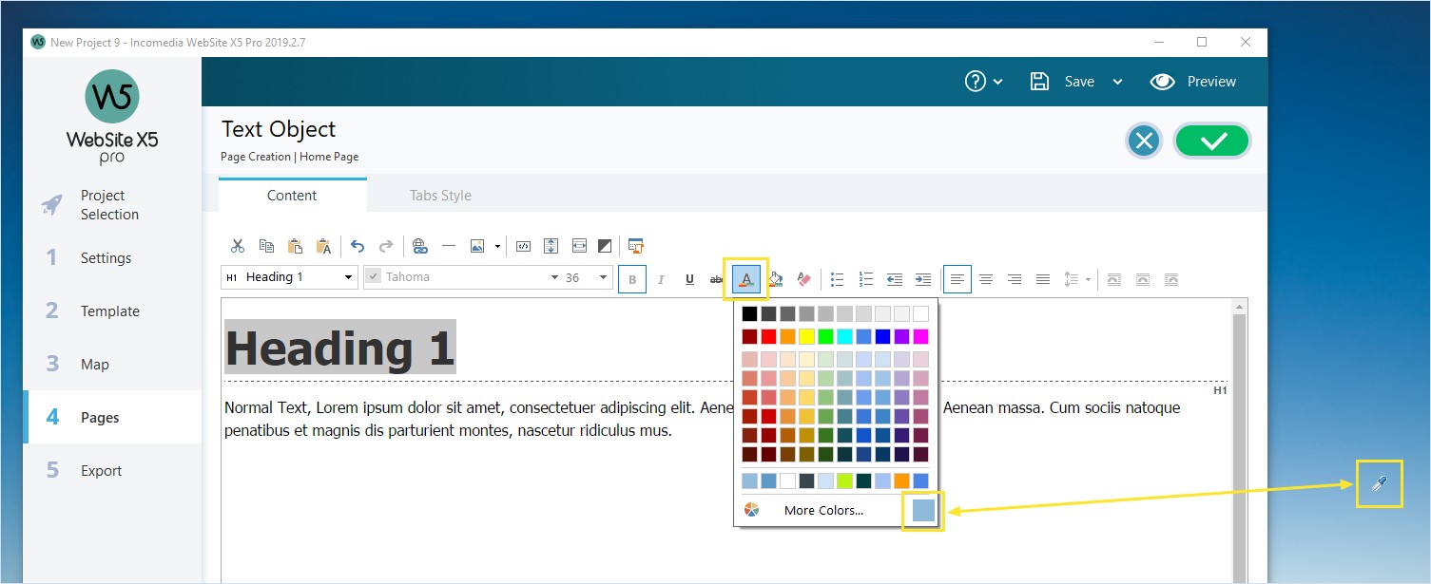Open the HTML code insertion tool

523,245
